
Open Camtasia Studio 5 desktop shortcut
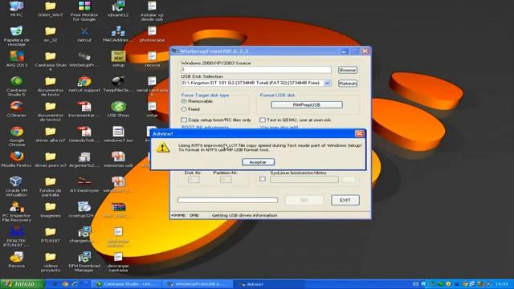(x=16, y=86)
